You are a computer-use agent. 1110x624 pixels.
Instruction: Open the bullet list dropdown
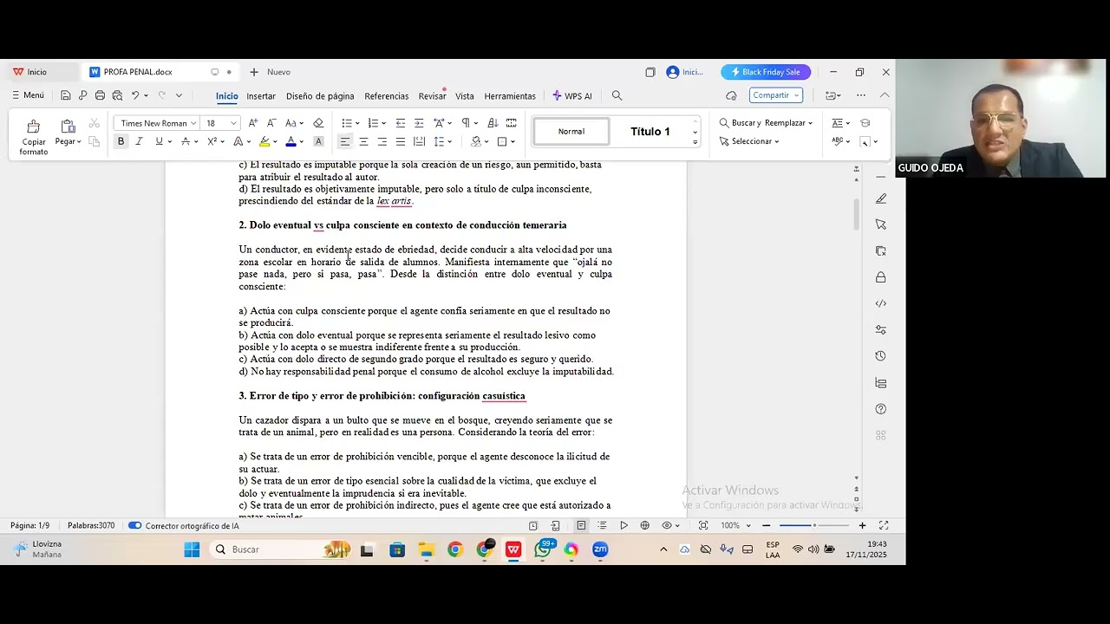[356, 123]
